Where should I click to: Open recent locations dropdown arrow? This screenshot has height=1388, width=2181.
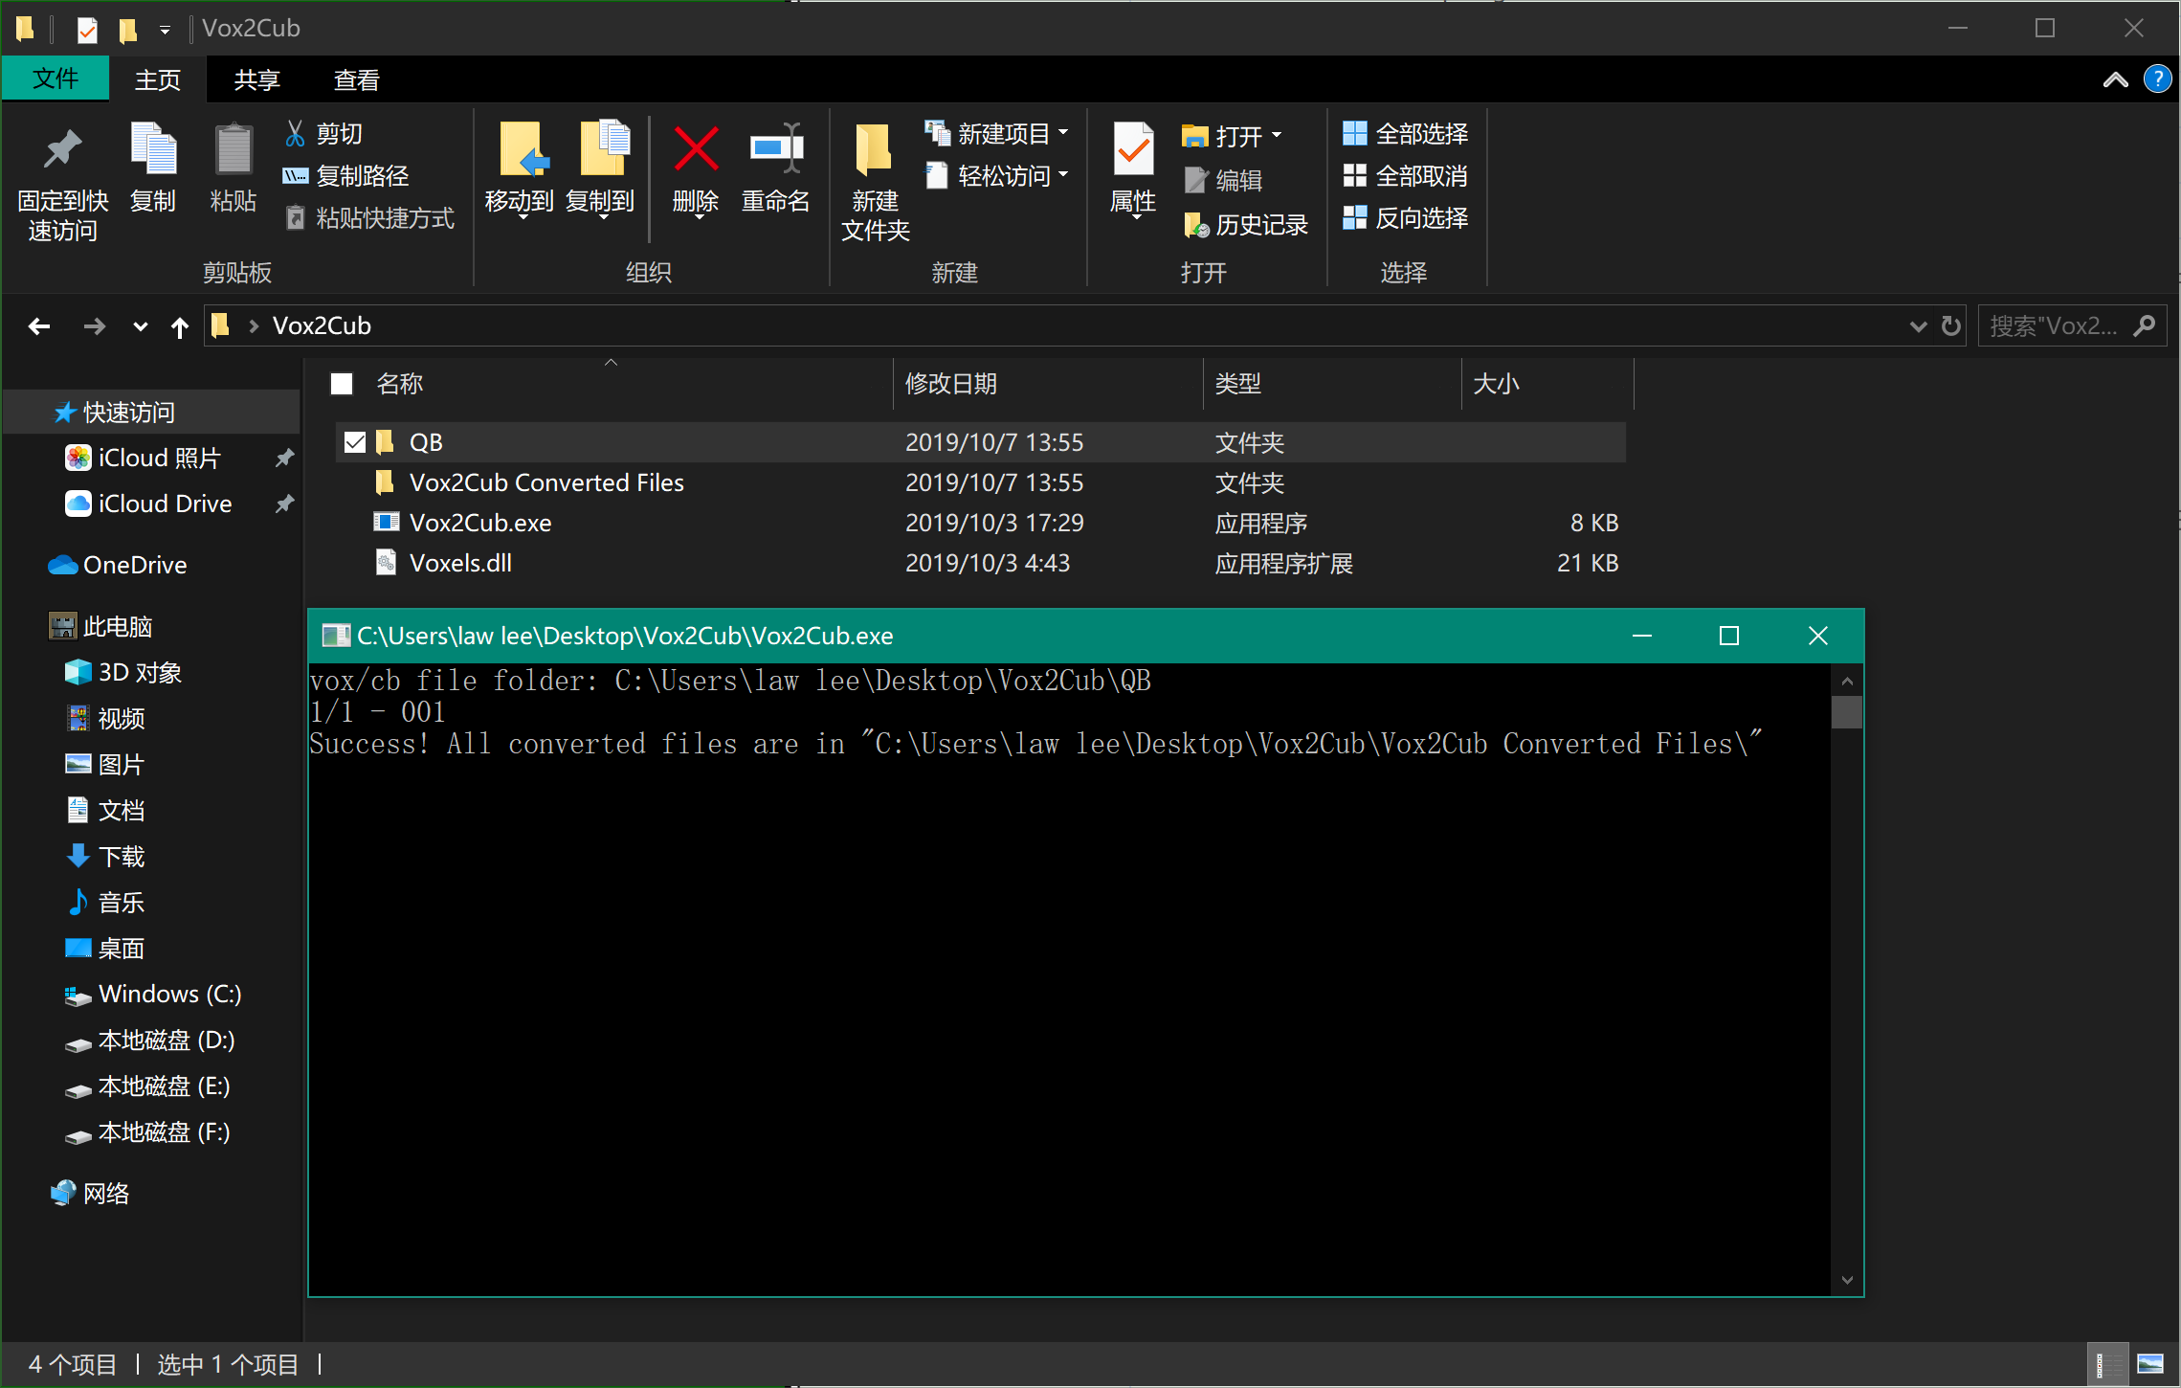point(141,327)
